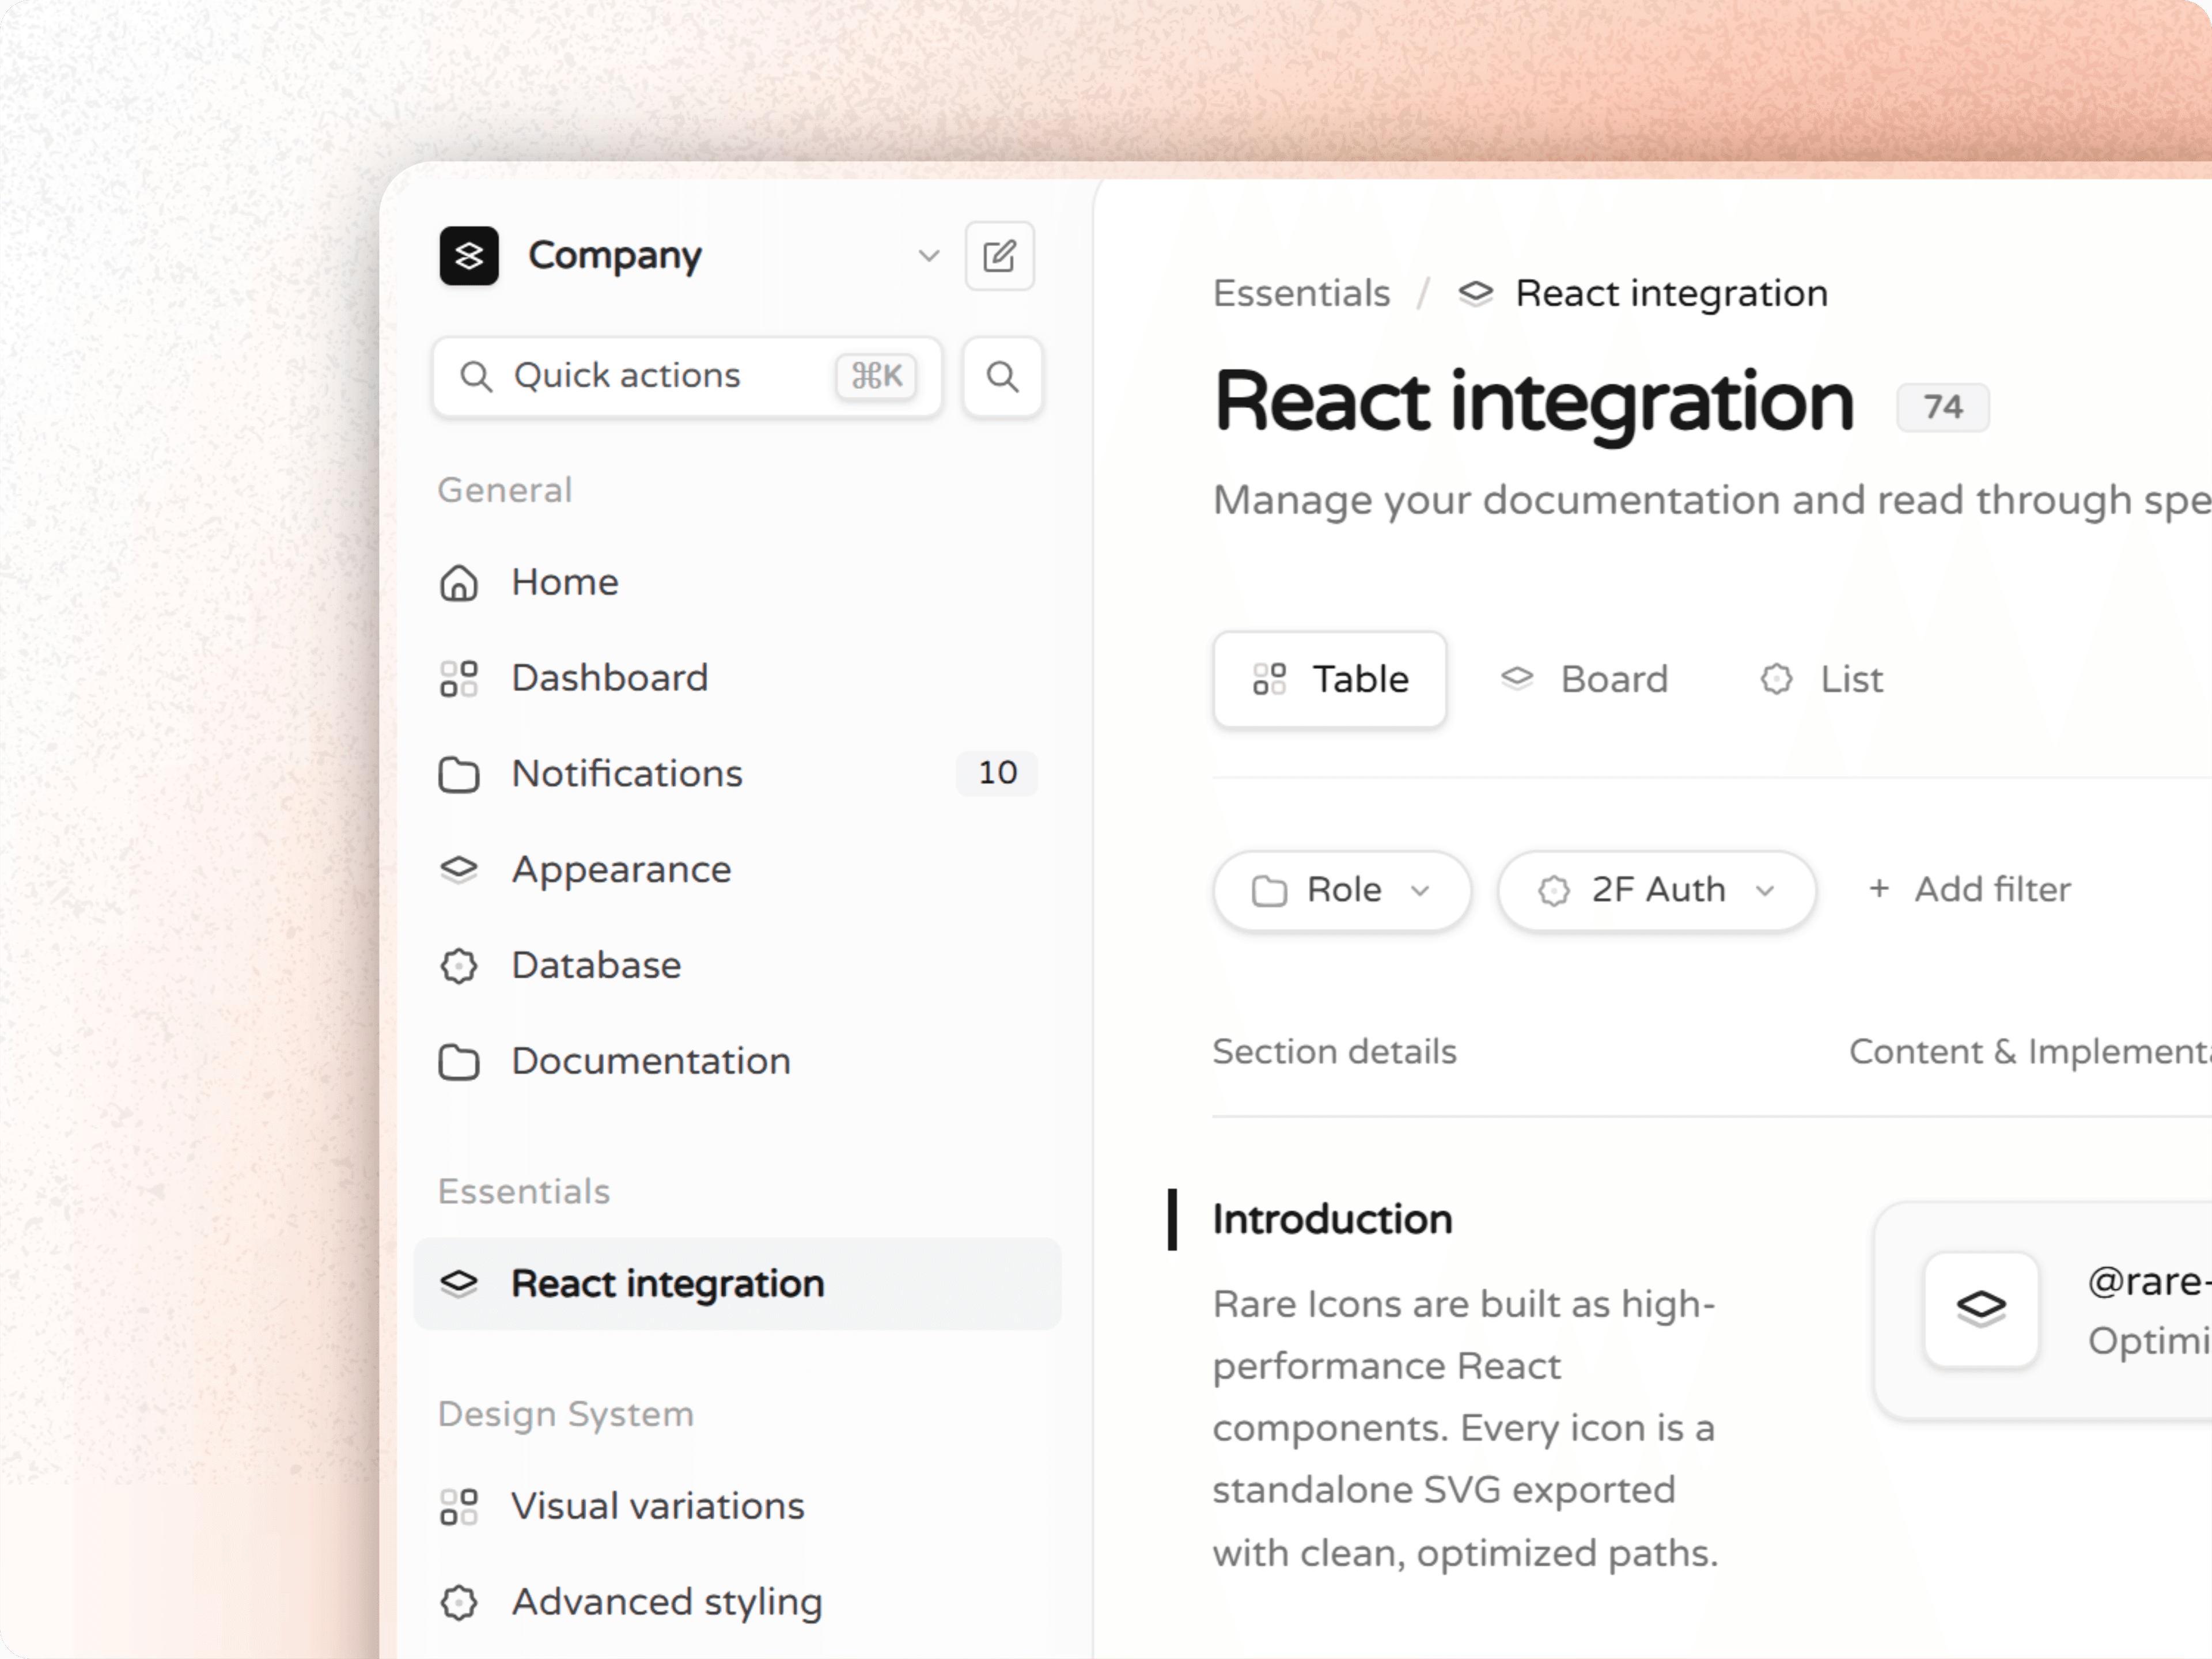Click the 74 count badge
The width and height of the screenshot is (2212, 1659).
point(1942,406)
